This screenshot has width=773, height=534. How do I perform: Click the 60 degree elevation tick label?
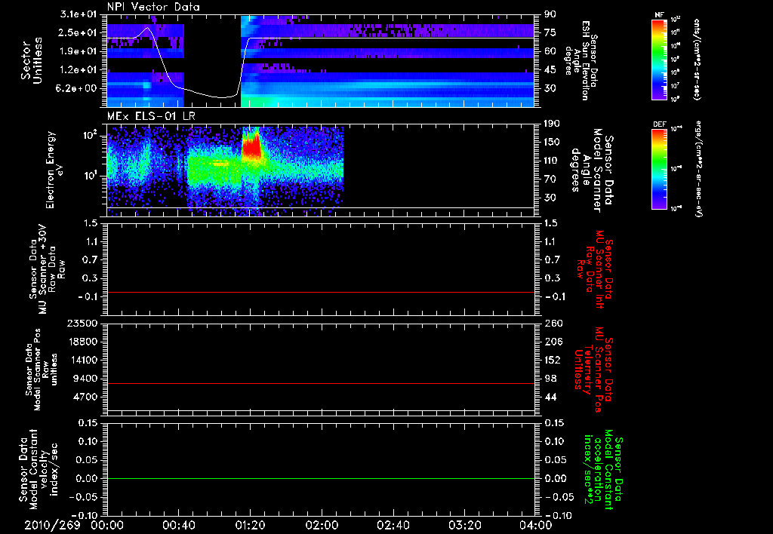(550, 51)
